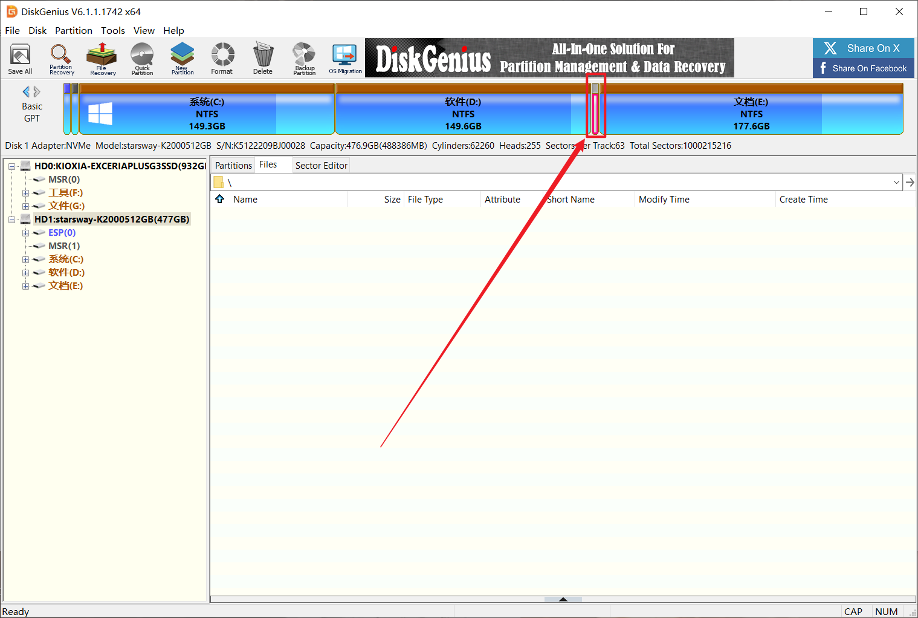The image size is (918, 618).
Task: Sort file list by Modify Time column
Action: pyautogui.click(x=664, y=200)
